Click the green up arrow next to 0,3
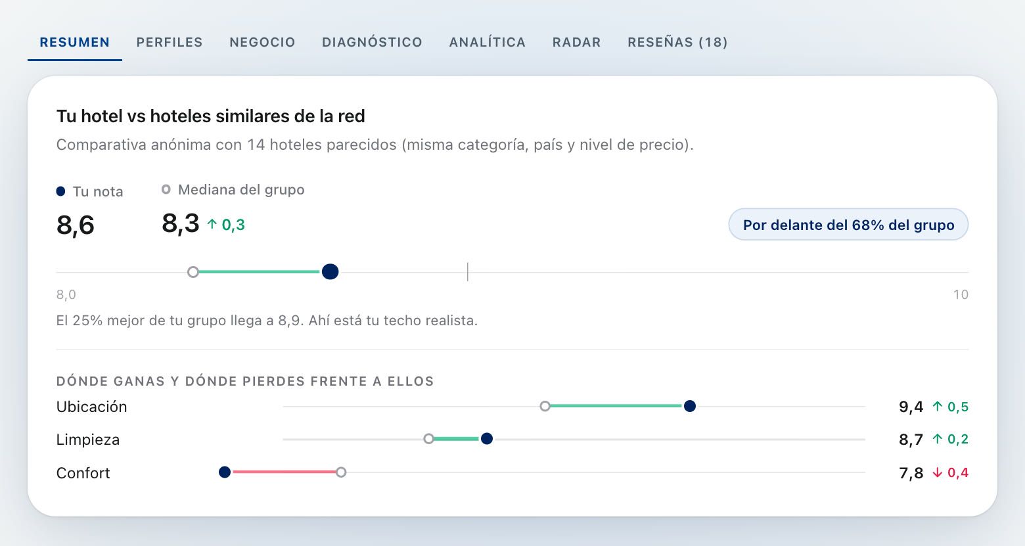This screenshot has height=546, width=1025. (x=212, y=224)
